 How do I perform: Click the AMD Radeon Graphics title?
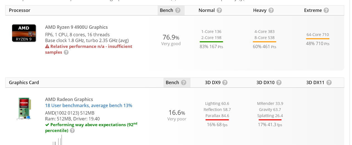(x=69, y=99)
